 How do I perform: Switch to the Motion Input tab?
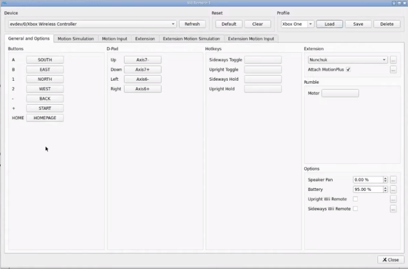coord(114,39)
